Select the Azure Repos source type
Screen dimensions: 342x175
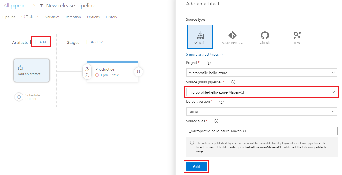tap(233, 37)
